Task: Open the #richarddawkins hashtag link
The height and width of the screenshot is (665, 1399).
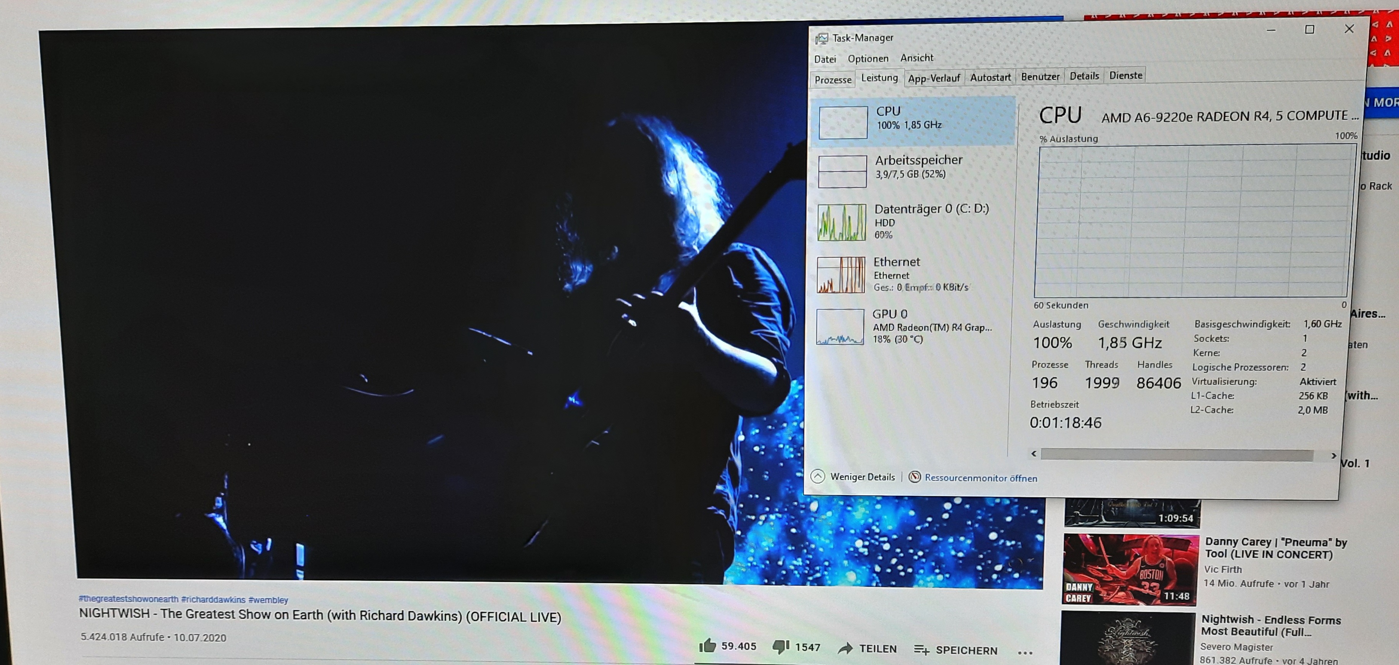Action: pos(213,599)
